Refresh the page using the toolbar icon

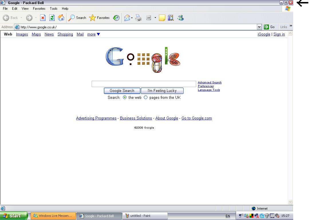pos(52,18)
